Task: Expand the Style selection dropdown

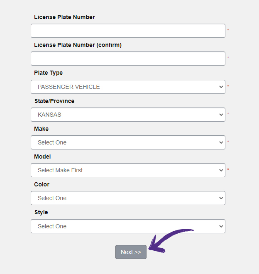Action: [x=128, y=226]
